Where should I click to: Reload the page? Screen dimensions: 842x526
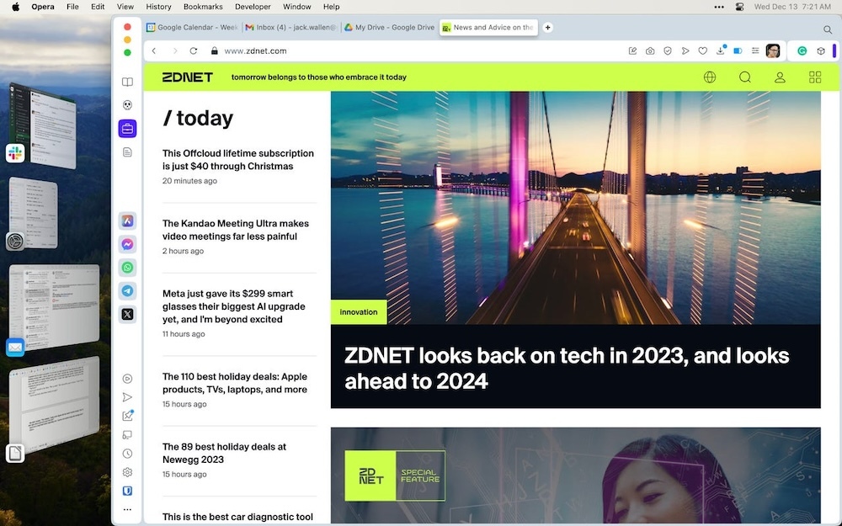click(194, 51)
